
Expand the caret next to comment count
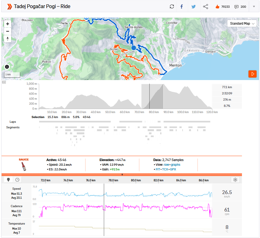pos(253,7)
